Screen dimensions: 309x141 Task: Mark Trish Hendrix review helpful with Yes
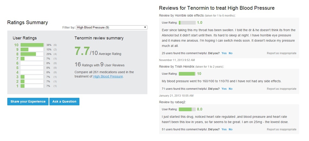224,89
